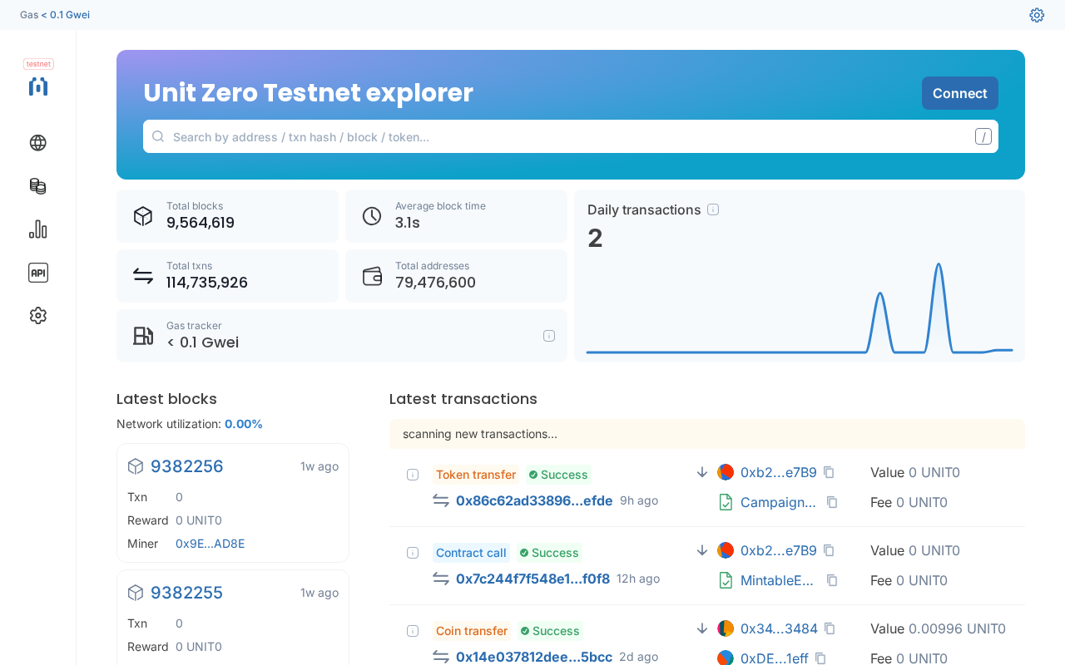Click the Daily transactions chart line

point(800,308)
